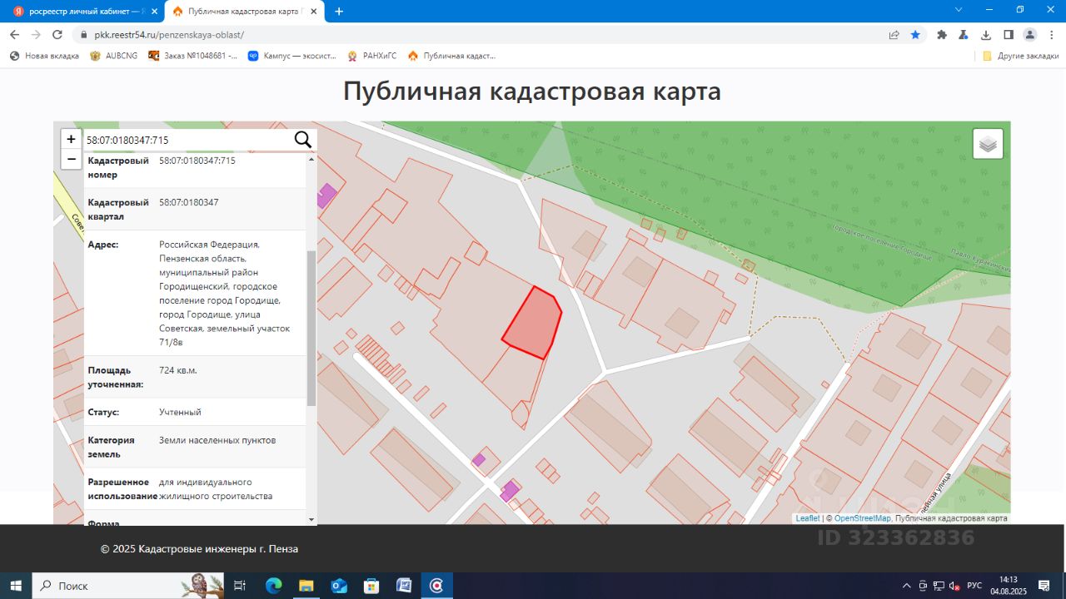Screen dimensions: 1066x599
Task: Click the Публичная кадастровая карта heading
Action: (532, 92)
